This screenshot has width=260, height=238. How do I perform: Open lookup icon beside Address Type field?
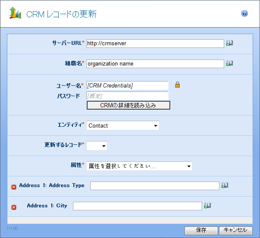pyautogui.click(x=225, y=185)
